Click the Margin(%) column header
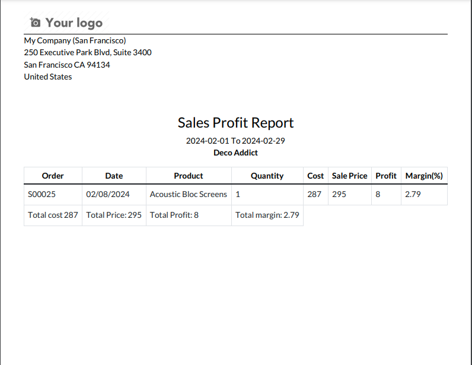The height and width of the screenshot is (365, 472). pos(424,176)
